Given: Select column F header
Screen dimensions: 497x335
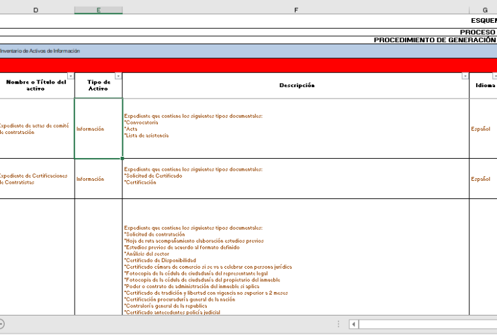Looking at the screenshot, I should 296,10.
